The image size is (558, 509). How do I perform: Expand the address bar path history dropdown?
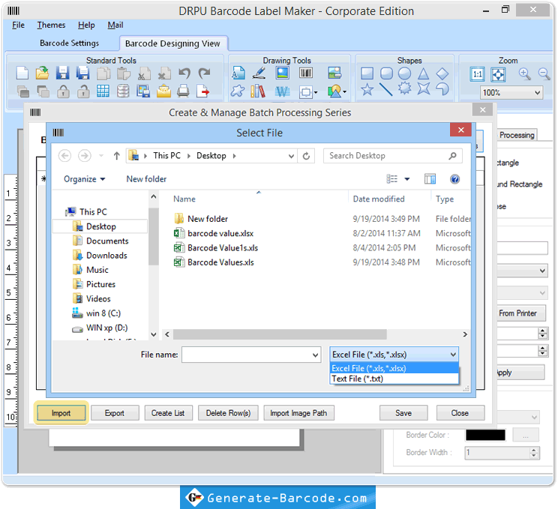pos(291,156)
